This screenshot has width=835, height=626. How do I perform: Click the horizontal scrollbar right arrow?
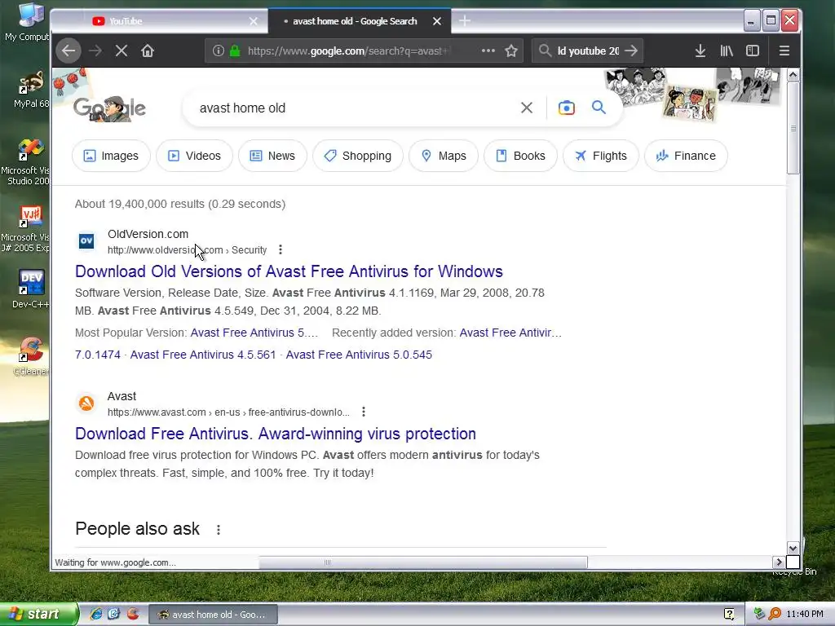779,562
